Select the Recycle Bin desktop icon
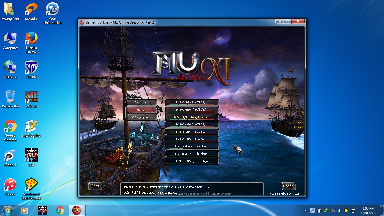This screenshot has width=384, height=216. [x=10, y=99]
